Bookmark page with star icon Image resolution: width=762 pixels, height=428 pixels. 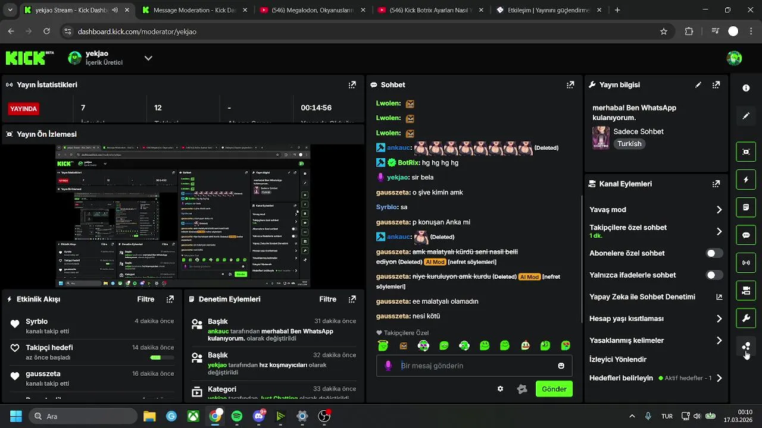click(x=664, y=32)
